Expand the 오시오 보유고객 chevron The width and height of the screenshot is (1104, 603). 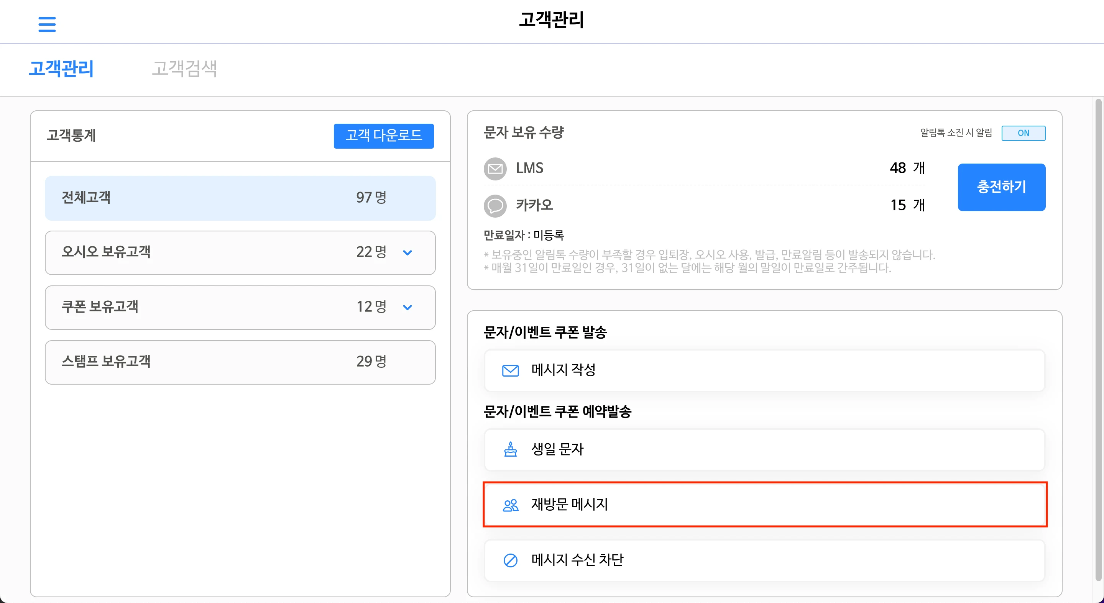(x=407, y=253)
